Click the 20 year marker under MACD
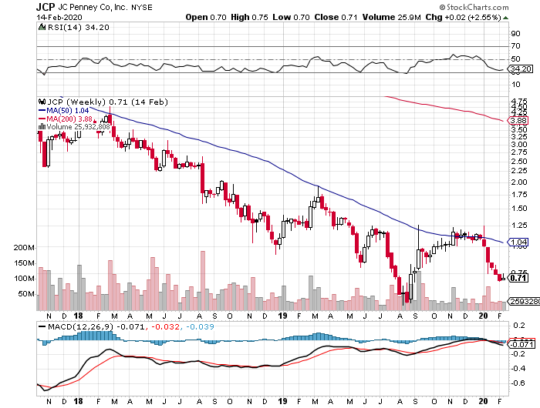 click(483, 401)
